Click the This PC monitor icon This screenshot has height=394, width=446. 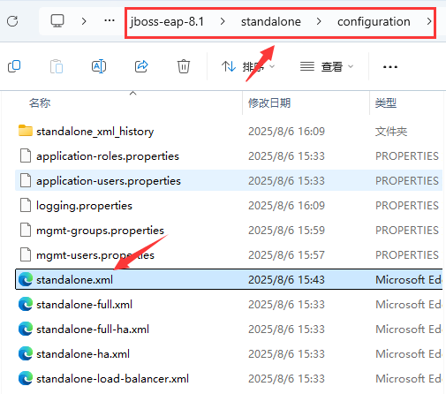(57, 21)
